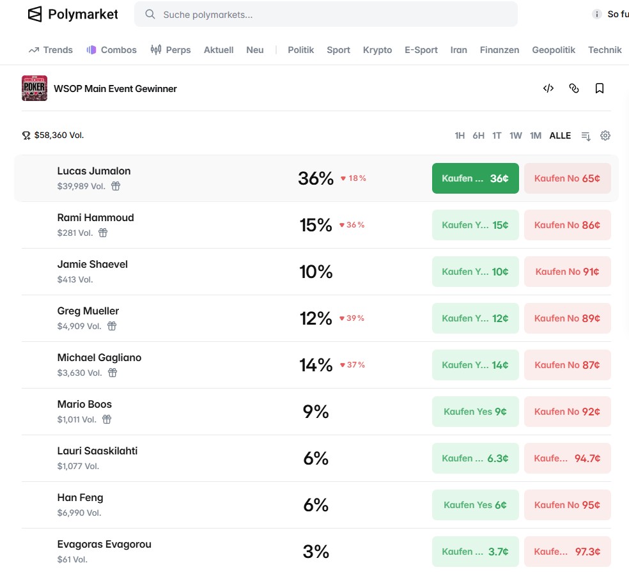
Task: Select the 1H time range
Action: tap(460, 135)
